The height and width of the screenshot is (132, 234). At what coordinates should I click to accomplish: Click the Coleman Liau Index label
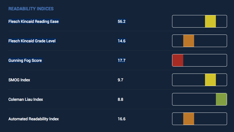pos(26,99)
